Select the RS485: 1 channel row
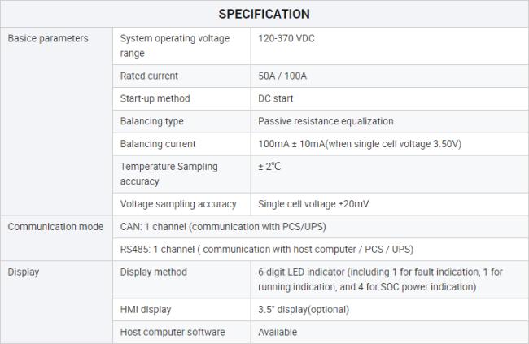The width and height of the screenshot is (529, 344). [x=271, y=249]
